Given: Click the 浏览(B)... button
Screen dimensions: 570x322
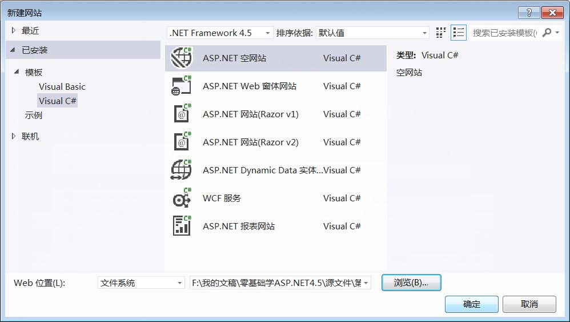Looking at the screenshot, I should click(x=411, y=283).
